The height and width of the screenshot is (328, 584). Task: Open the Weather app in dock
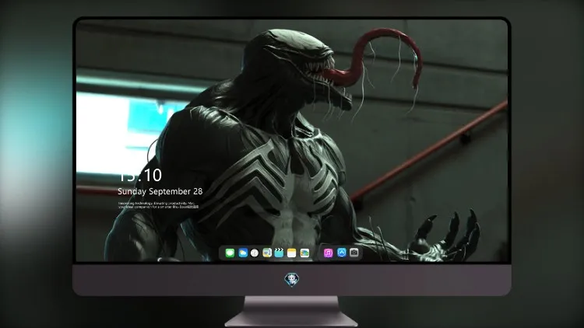pyautogui.click(x=243, y=253)
